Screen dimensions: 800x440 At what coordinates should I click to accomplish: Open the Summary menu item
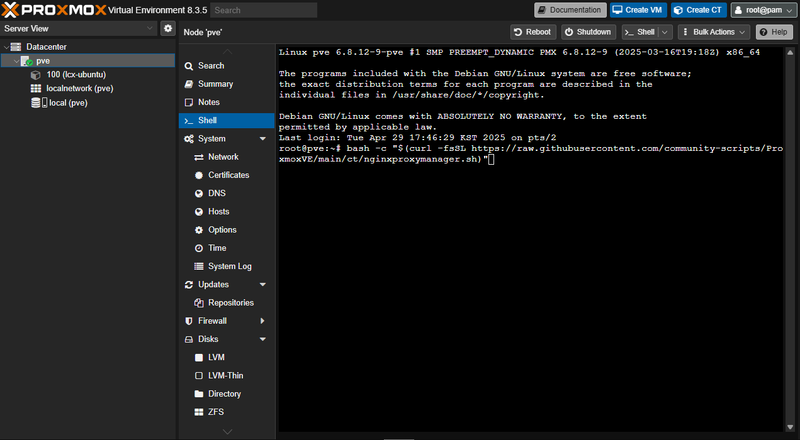(x=227, y=84)
